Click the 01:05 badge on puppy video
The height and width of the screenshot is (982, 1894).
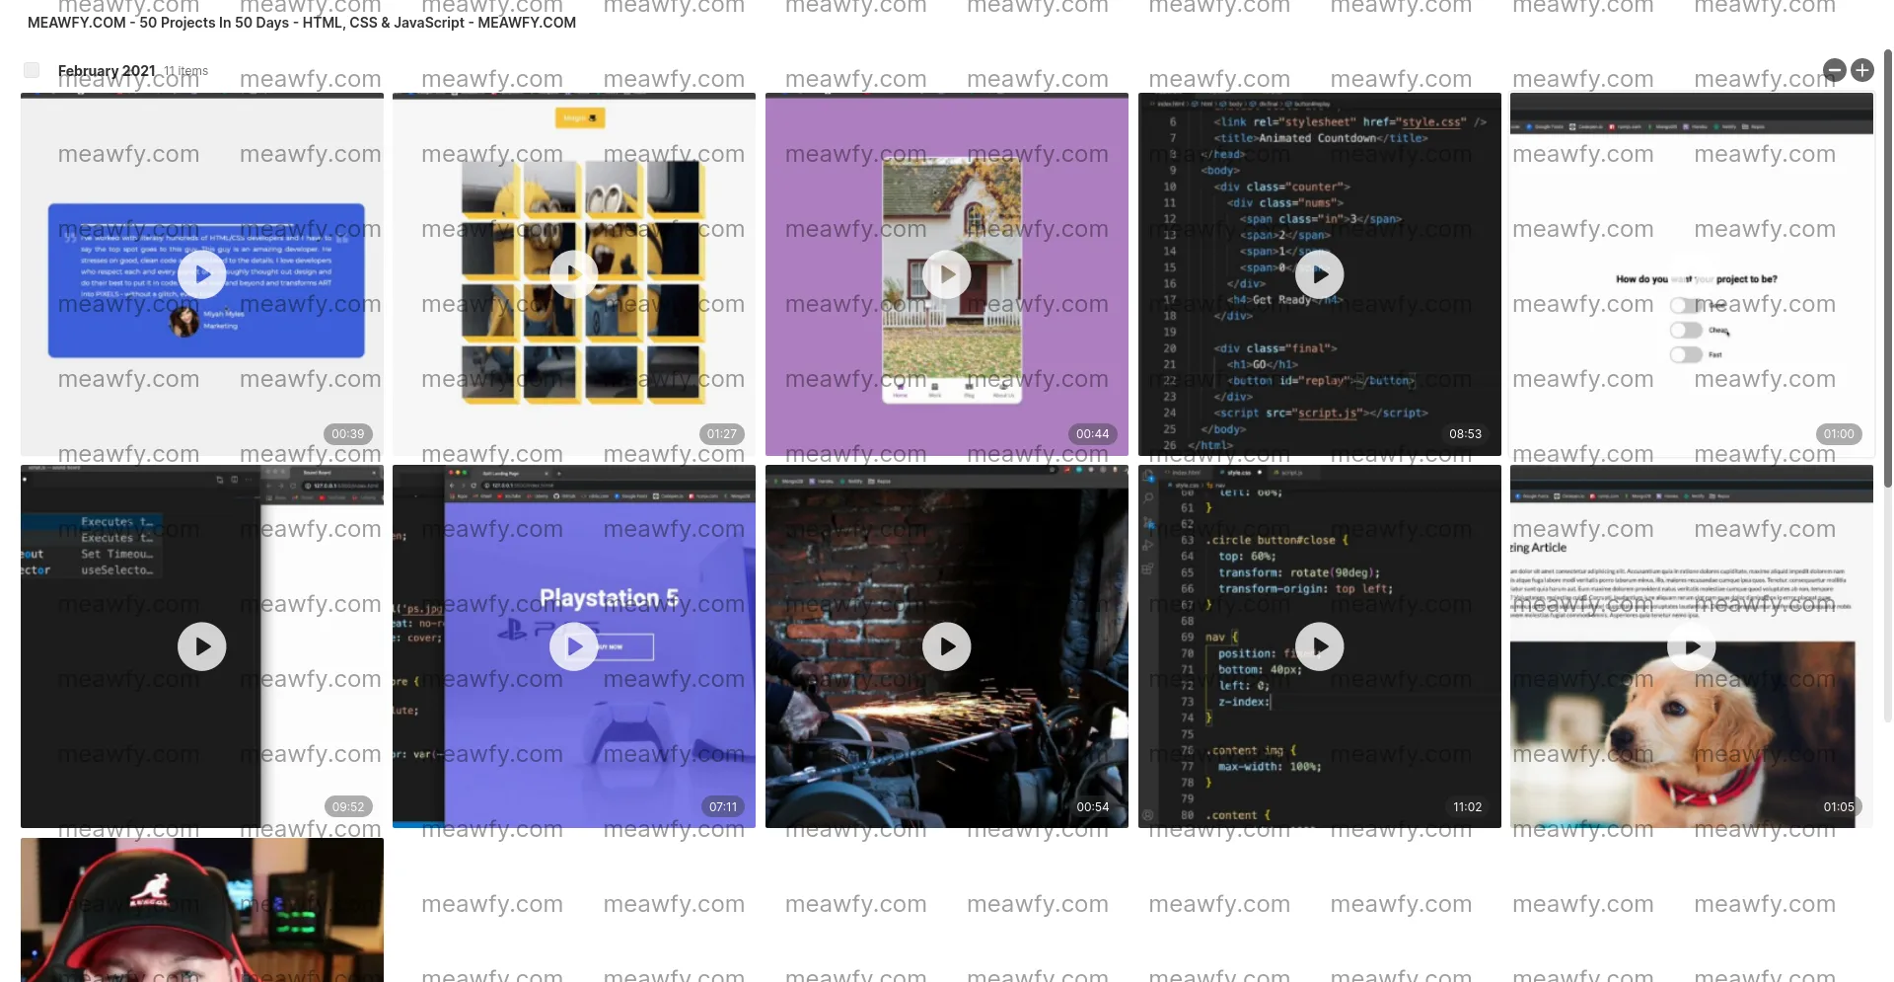click(x=1839, y=806)
